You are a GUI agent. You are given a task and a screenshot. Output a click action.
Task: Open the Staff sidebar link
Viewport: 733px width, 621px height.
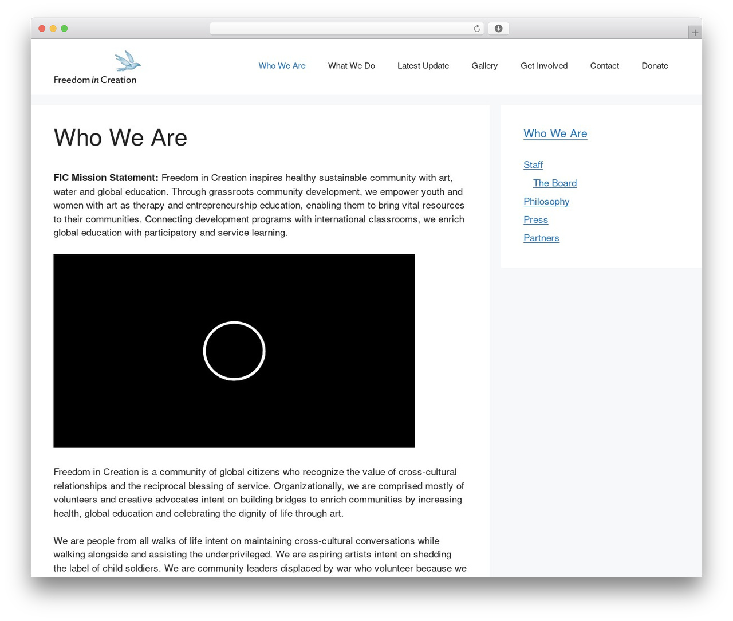click(x=533, y=165)
